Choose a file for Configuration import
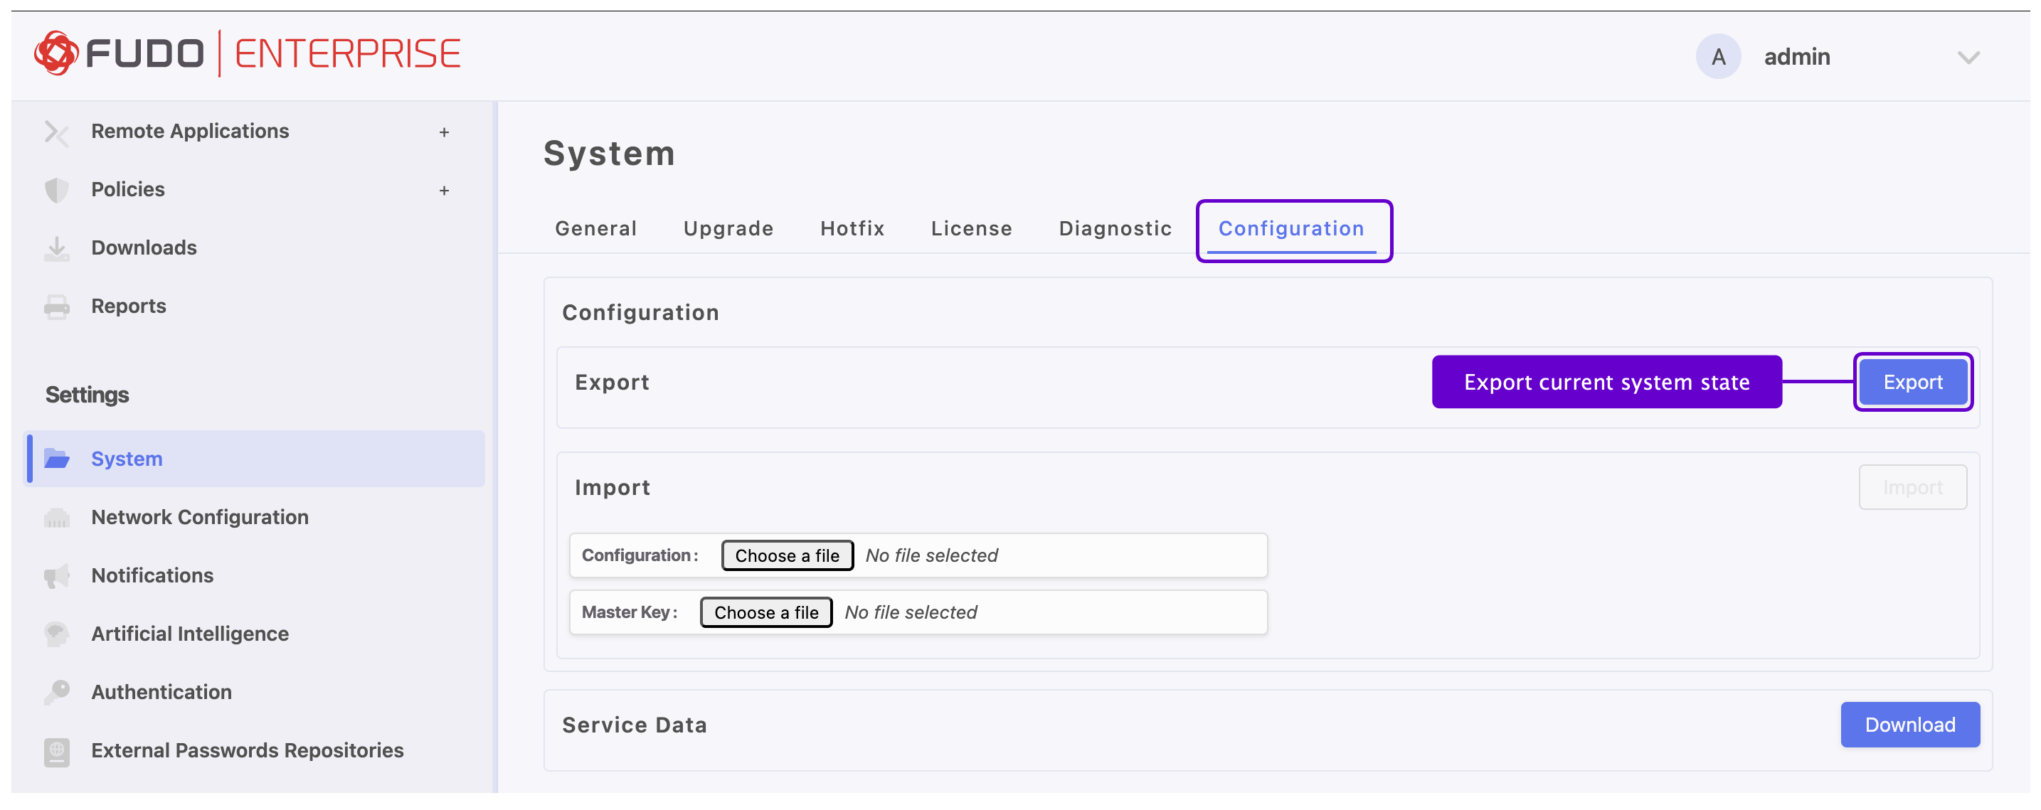2041x810 pixels. (x=786, y=556)
